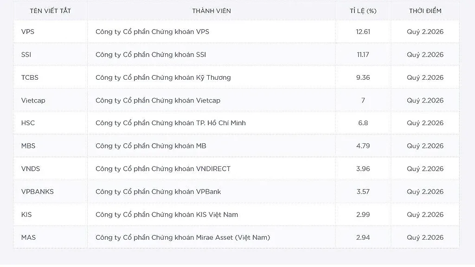Viewport: 475px width, 267px height.
Task: Click Quý 2.2026 in the VPS row
Action: 425,32
